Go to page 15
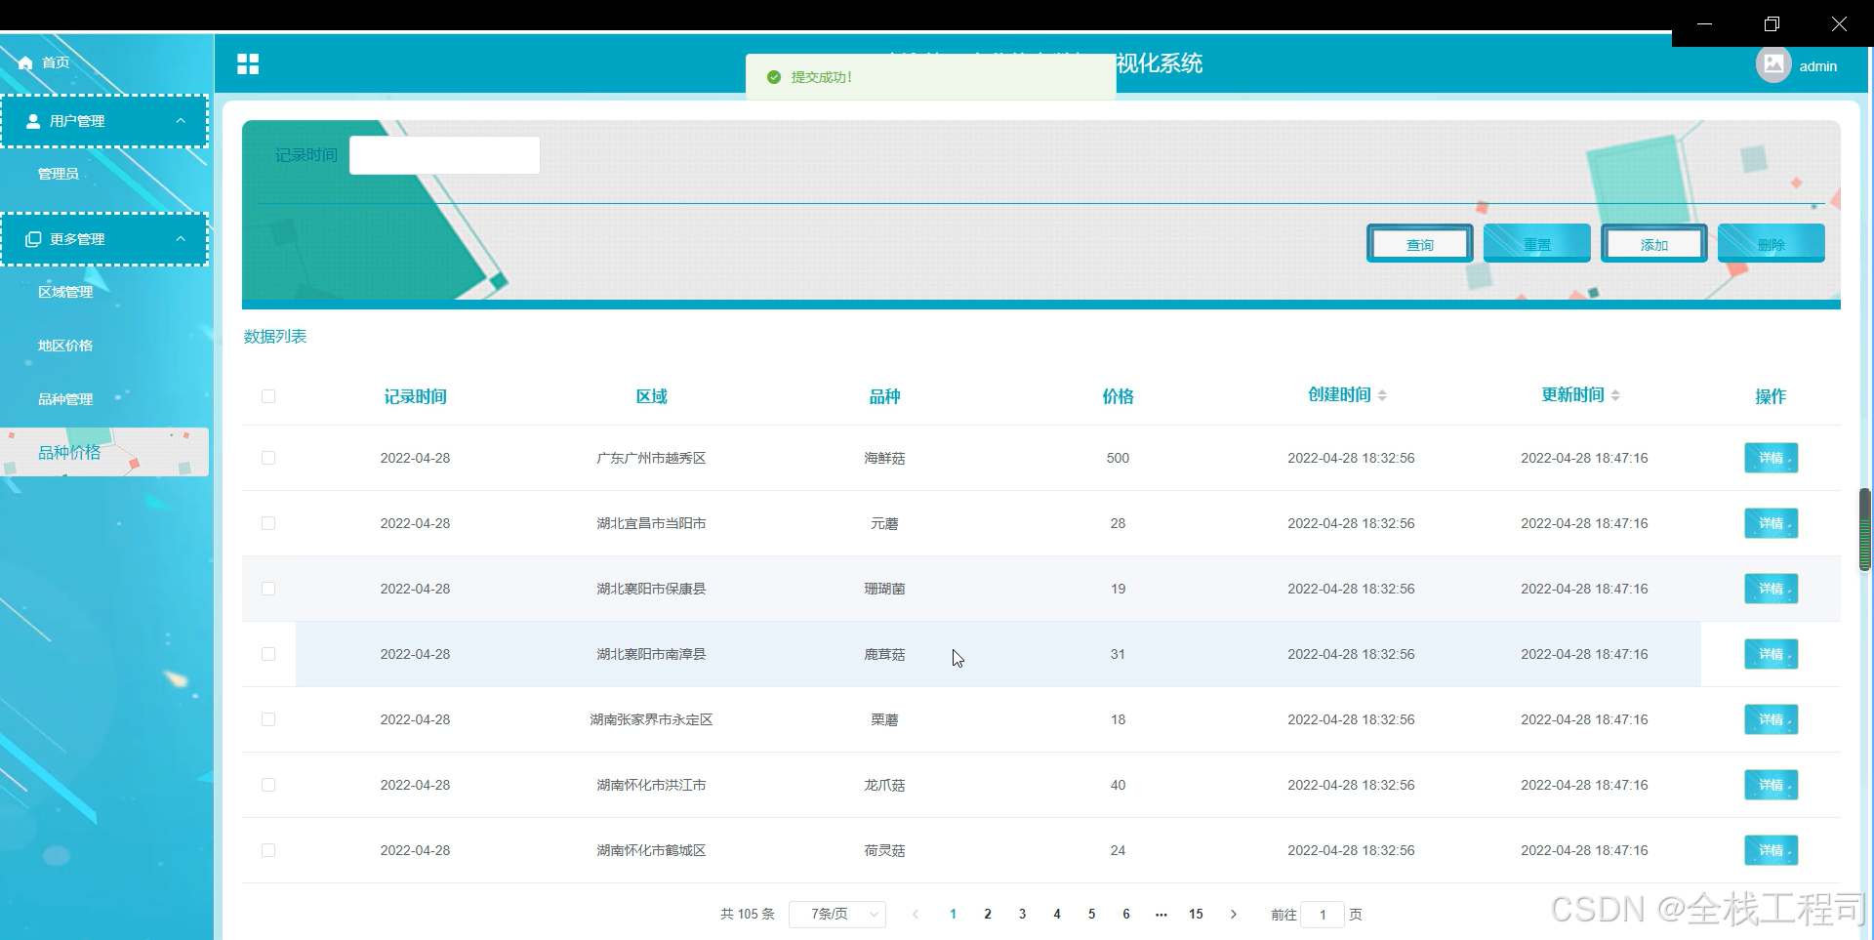The image size is (1874, 940). (x=1196, y=915)
